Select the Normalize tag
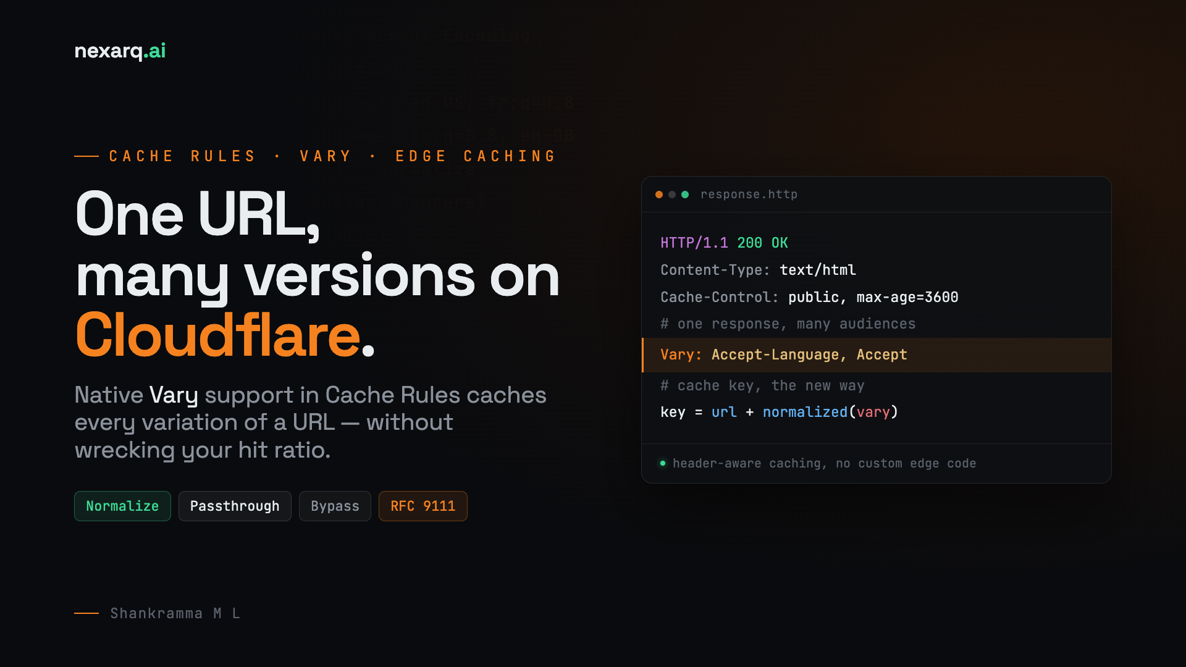The image size is (1186, 667). [122, 506]
